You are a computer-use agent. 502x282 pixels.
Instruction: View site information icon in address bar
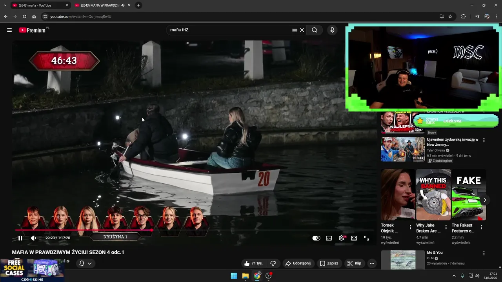[45, 16]
